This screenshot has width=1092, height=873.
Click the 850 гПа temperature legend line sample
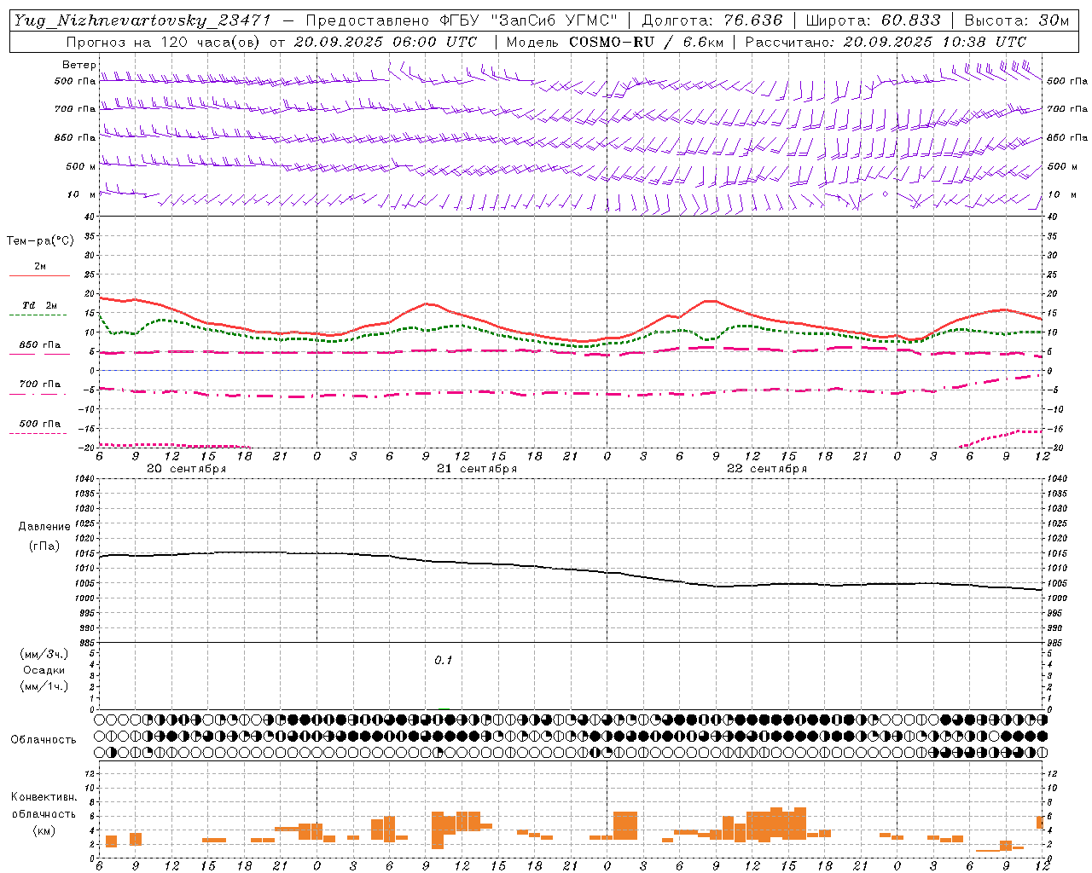pyautogui.click(x=39, y=354)
